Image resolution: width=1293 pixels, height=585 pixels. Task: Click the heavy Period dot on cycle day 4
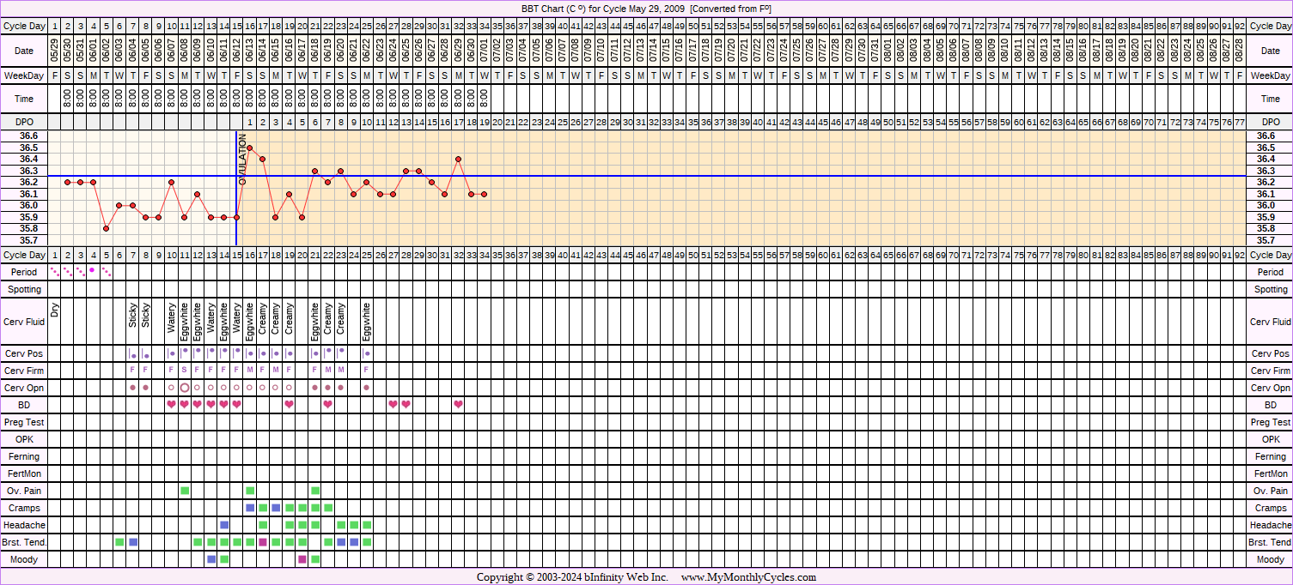93,270
